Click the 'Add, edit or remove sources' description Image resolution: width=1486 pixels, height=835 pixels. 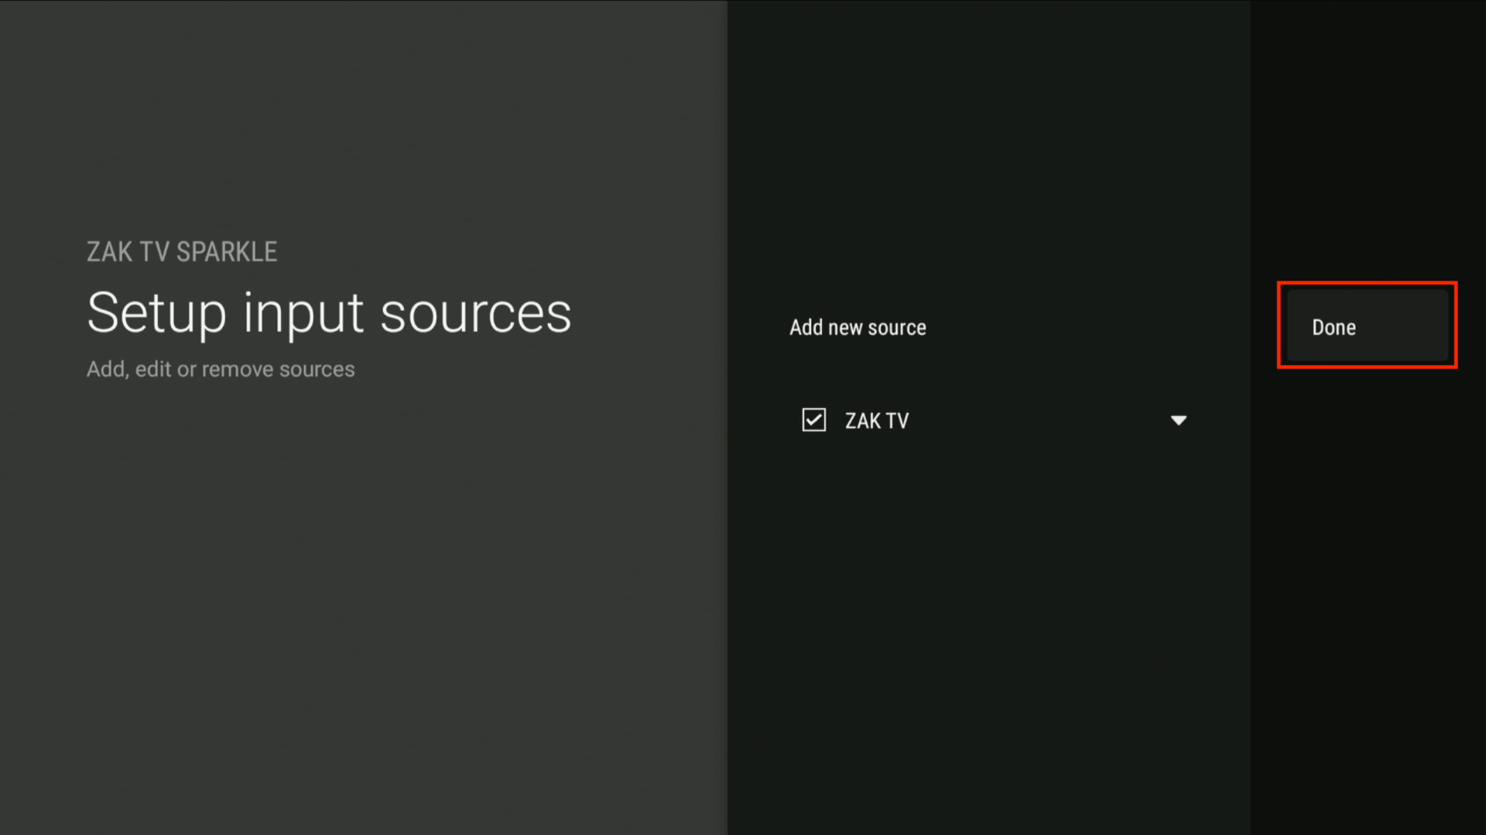click(x=221, y=370)
